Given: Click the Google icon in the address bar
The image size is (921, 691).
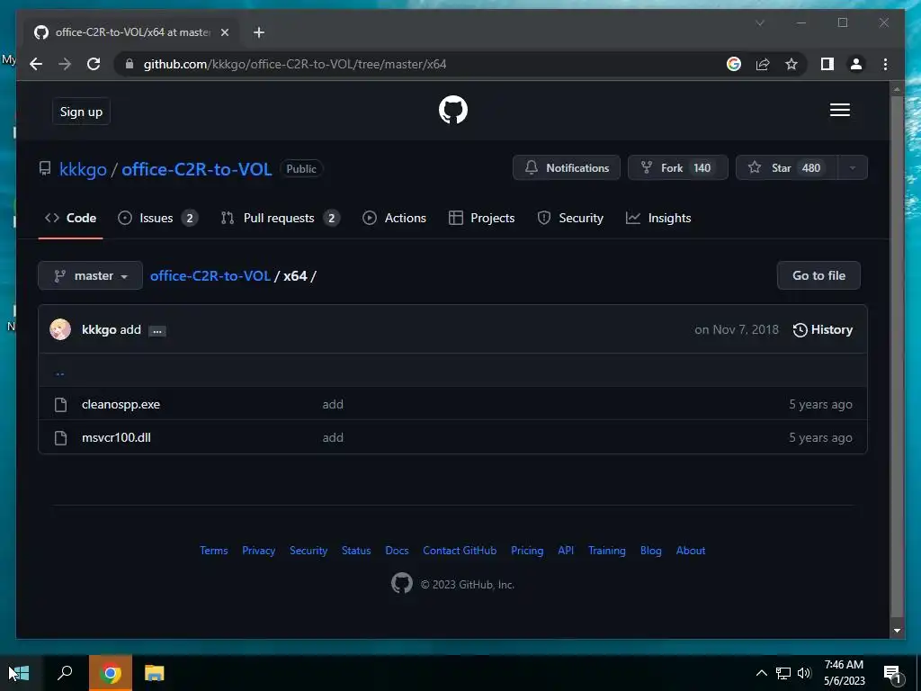Looking at the screenshot, I should [x=734, y=64].
